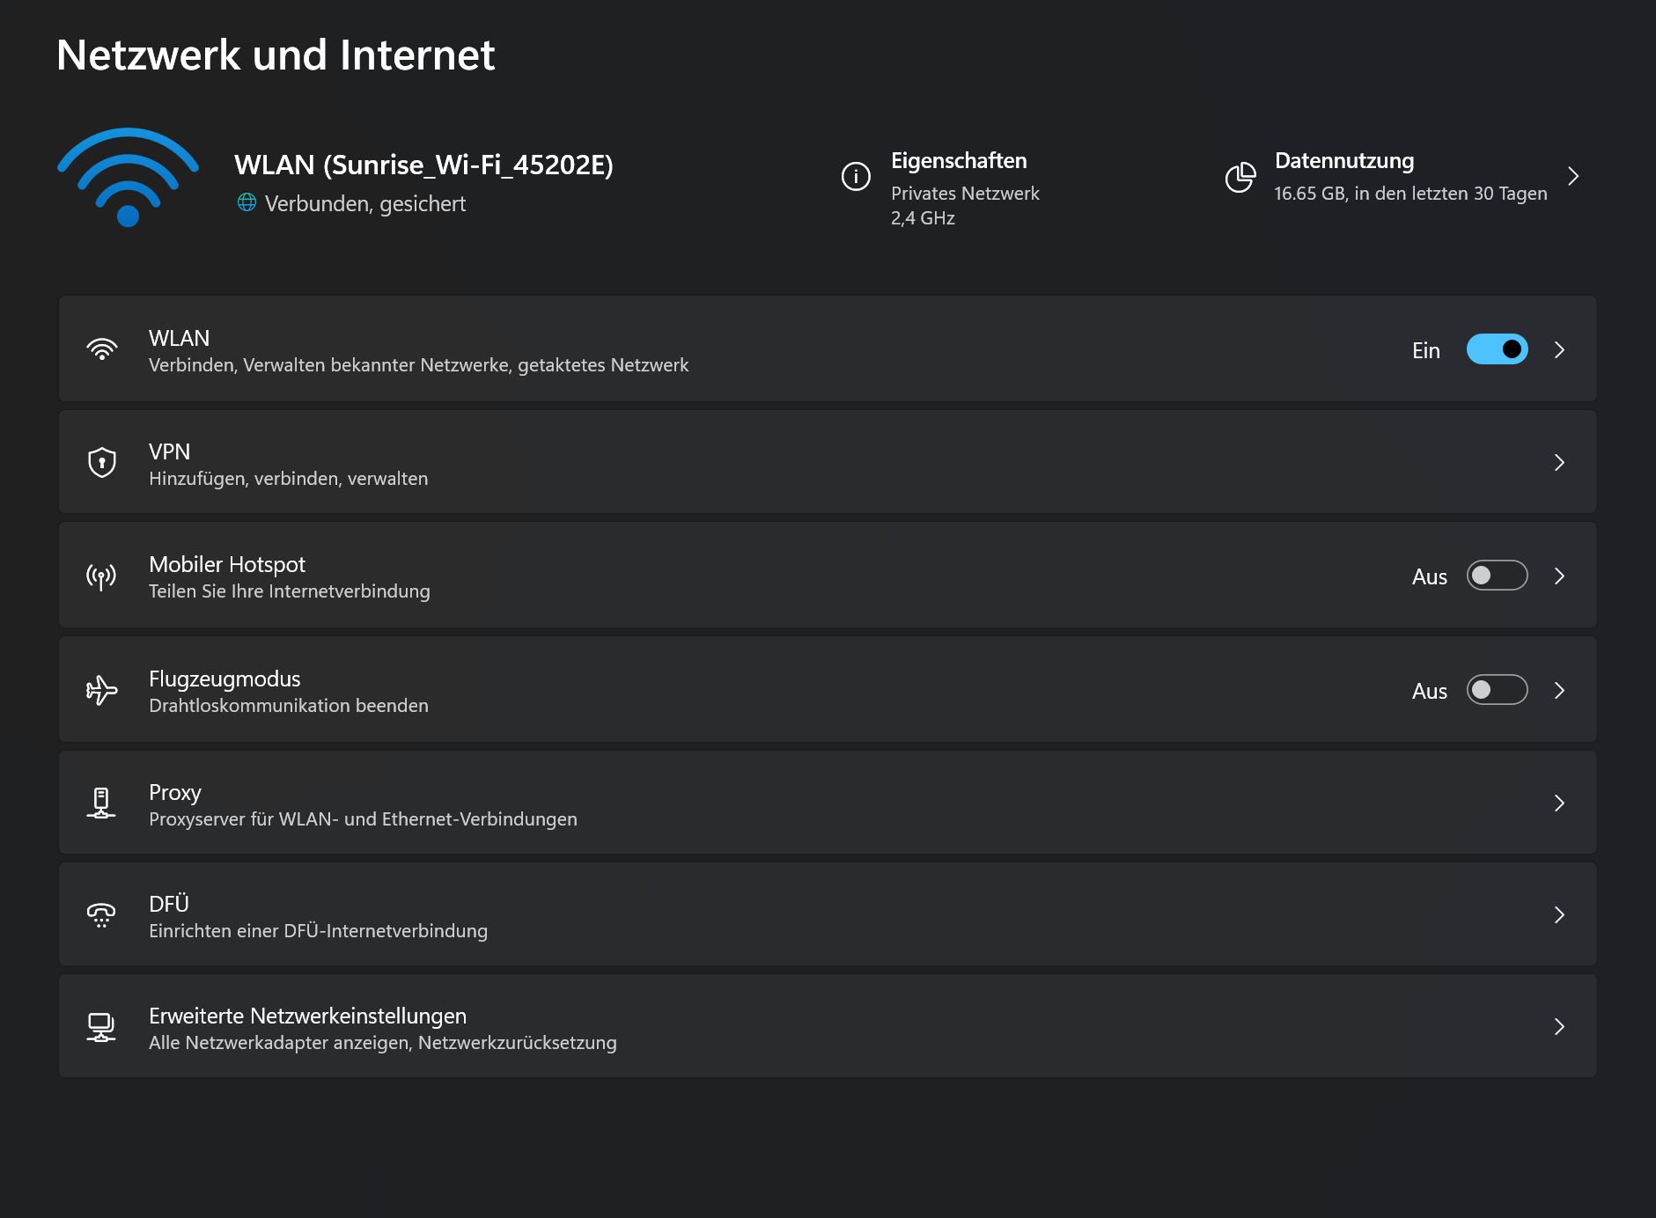Click the DFÜ dial-up icon
Image resolution: width=1656 pixels, height=1218 pixels.
(x=102, y=915)
